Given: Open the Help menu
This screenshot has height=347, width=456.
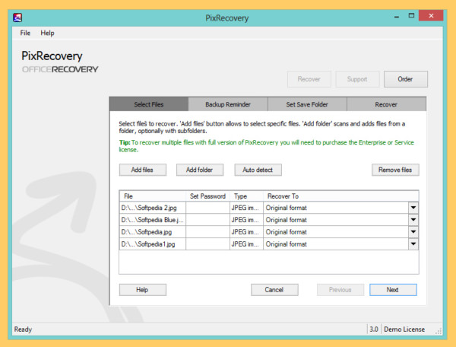Looking at the screenshot, I should (47, 33).
